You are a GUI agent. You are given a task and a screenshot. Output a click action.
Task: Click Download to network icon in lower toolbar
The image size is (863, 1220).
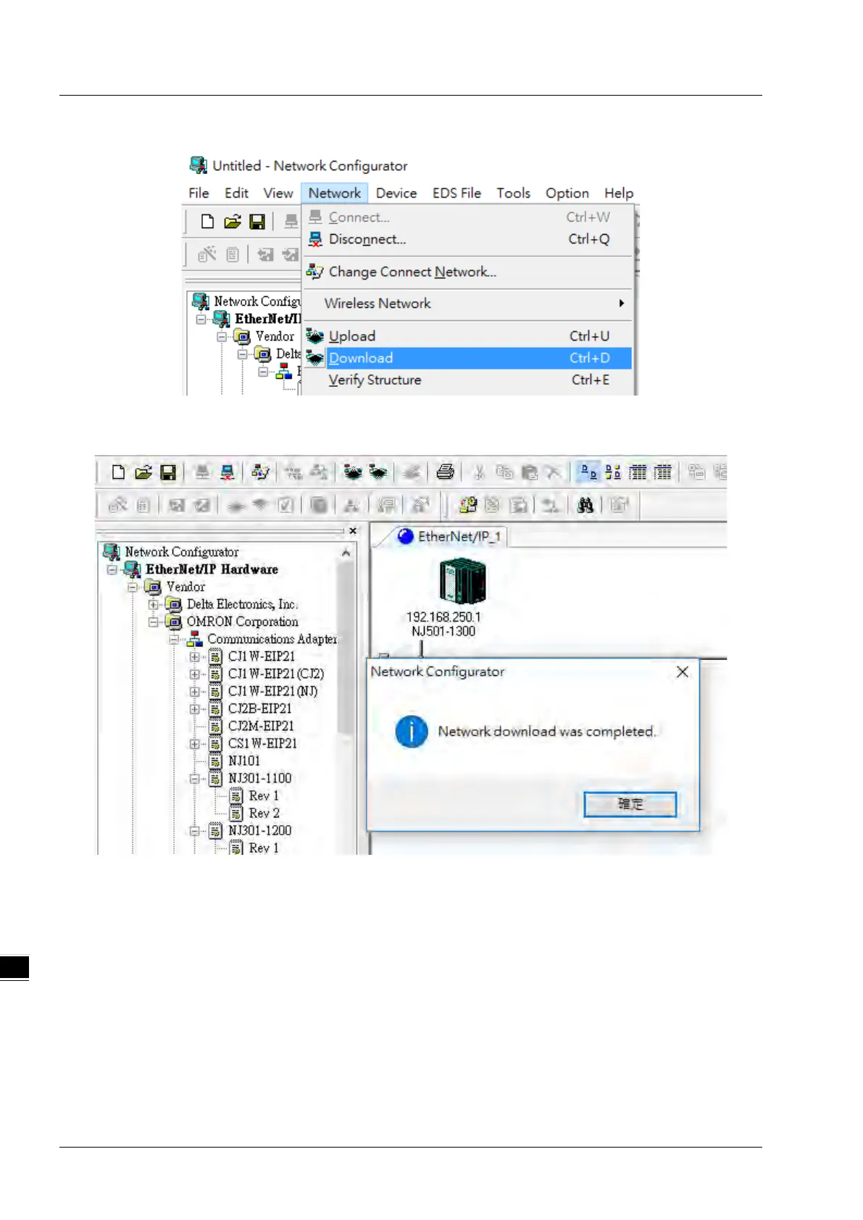point(378,472)
